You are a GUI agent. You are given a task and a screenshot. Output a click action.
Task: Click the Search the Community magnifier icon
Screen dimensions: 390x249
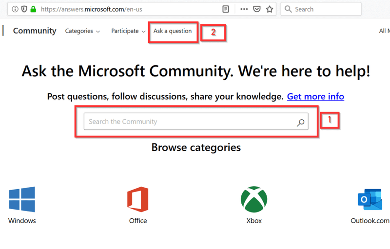[300, 122]
